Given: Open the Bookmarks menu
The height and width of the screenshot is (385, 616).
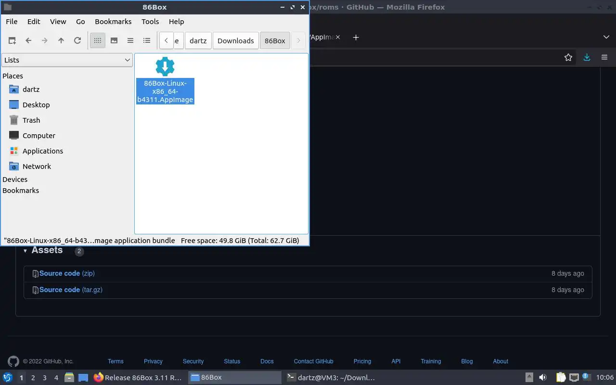Looking at the screenshot, I should 113,22.
